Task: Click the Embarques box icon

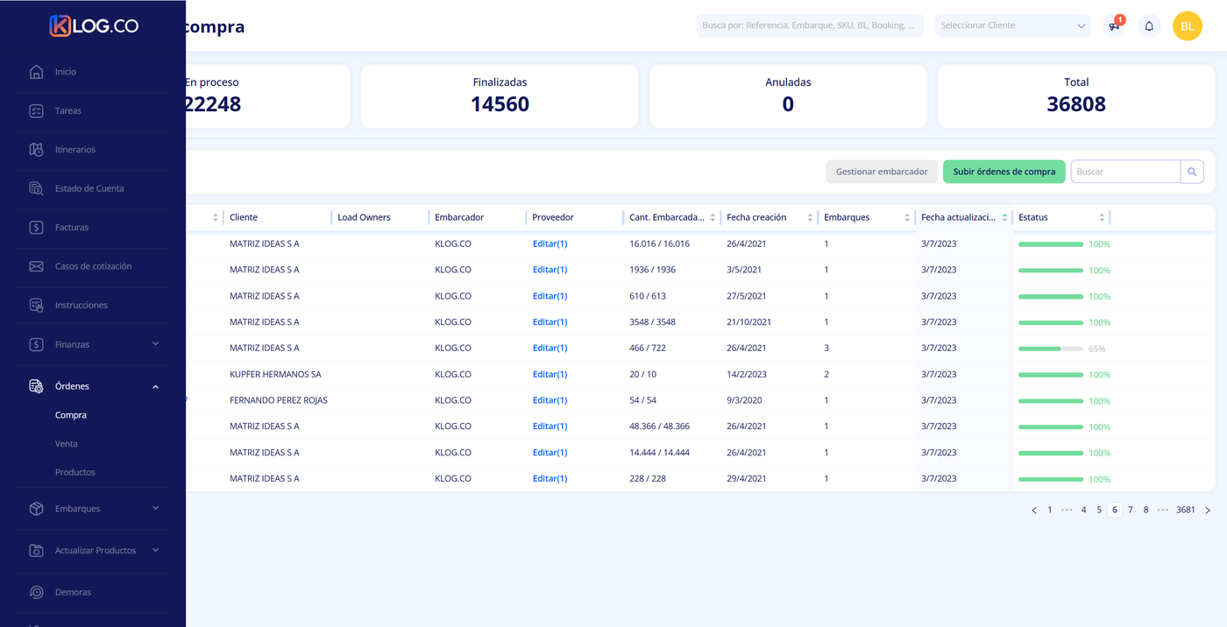Action: click(x=36, y=509)
